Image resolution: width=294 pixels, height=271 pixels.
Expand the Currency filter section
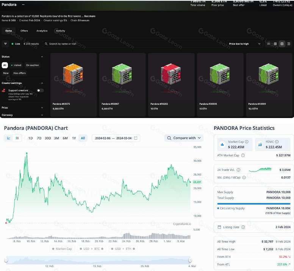tap(42, 115)
